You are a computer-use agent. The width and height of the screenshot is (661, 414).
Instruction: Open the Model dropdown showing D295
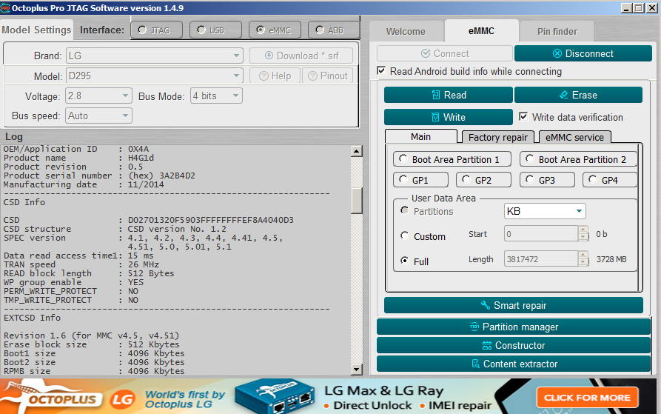click(154, 76)
